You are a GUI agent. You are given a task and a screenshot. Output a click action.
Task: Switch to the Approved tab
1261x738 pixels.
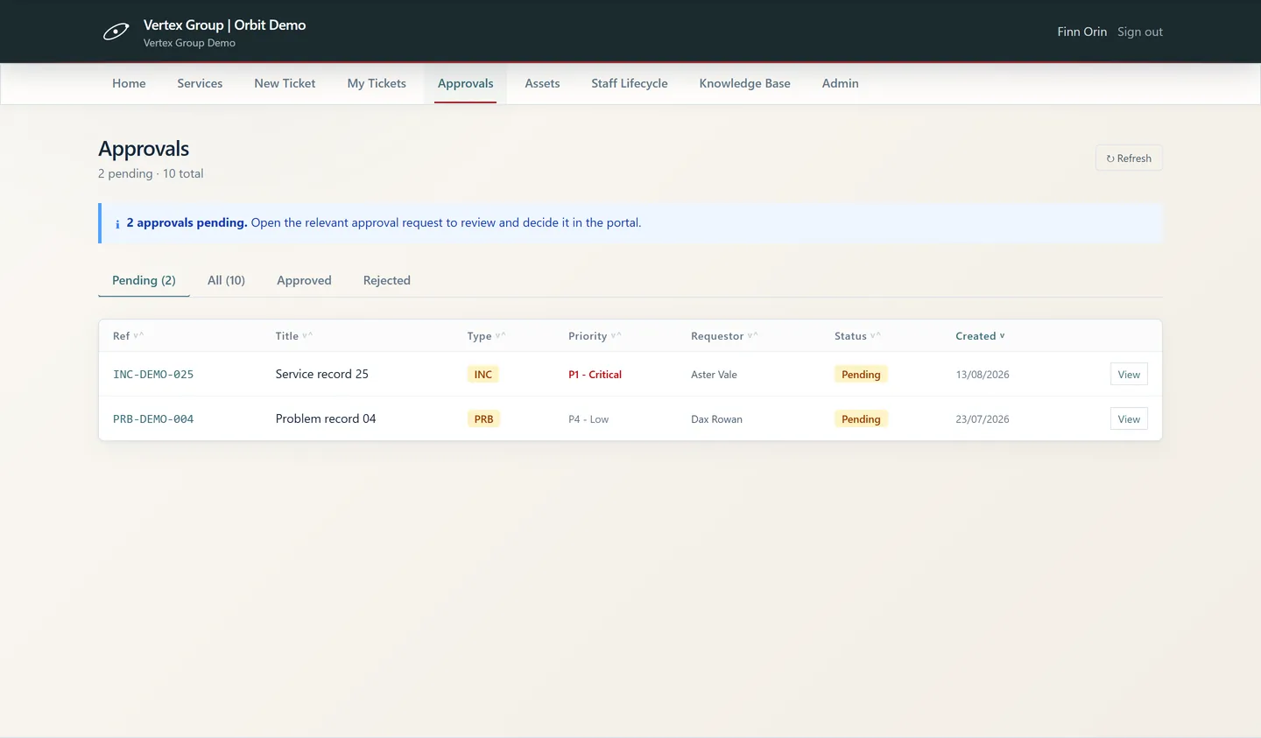pos(304,281)
